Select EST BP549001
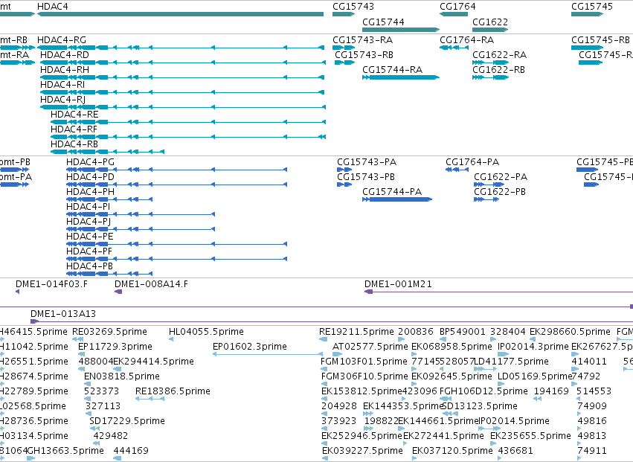Viewport: 633px width, 462px height. click(x=443, y=339)
